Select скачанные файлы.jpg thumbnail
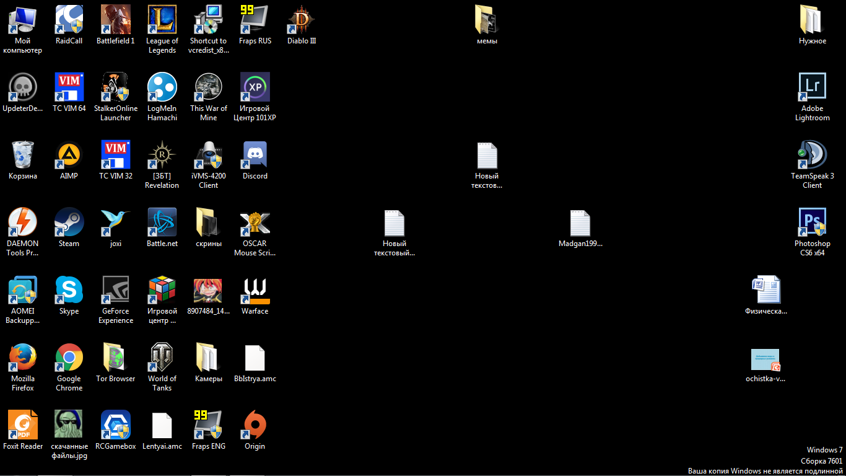The height and width of the screenshot is (476, 846). point(69,425)
